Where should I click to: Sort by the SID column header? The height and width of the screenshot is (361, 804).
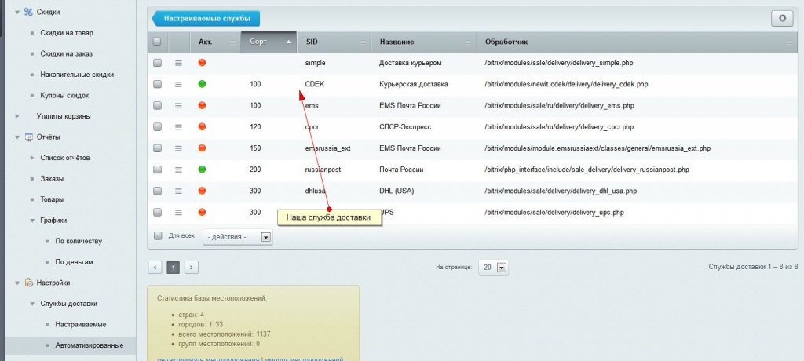coord(334,42)
